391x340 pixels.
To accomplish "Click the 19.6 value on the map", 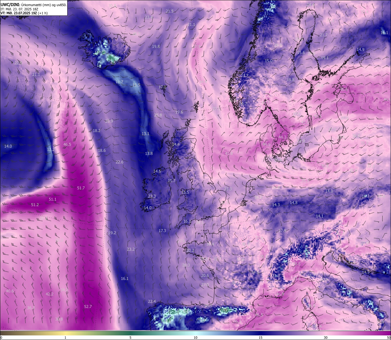I will [179, 112].
